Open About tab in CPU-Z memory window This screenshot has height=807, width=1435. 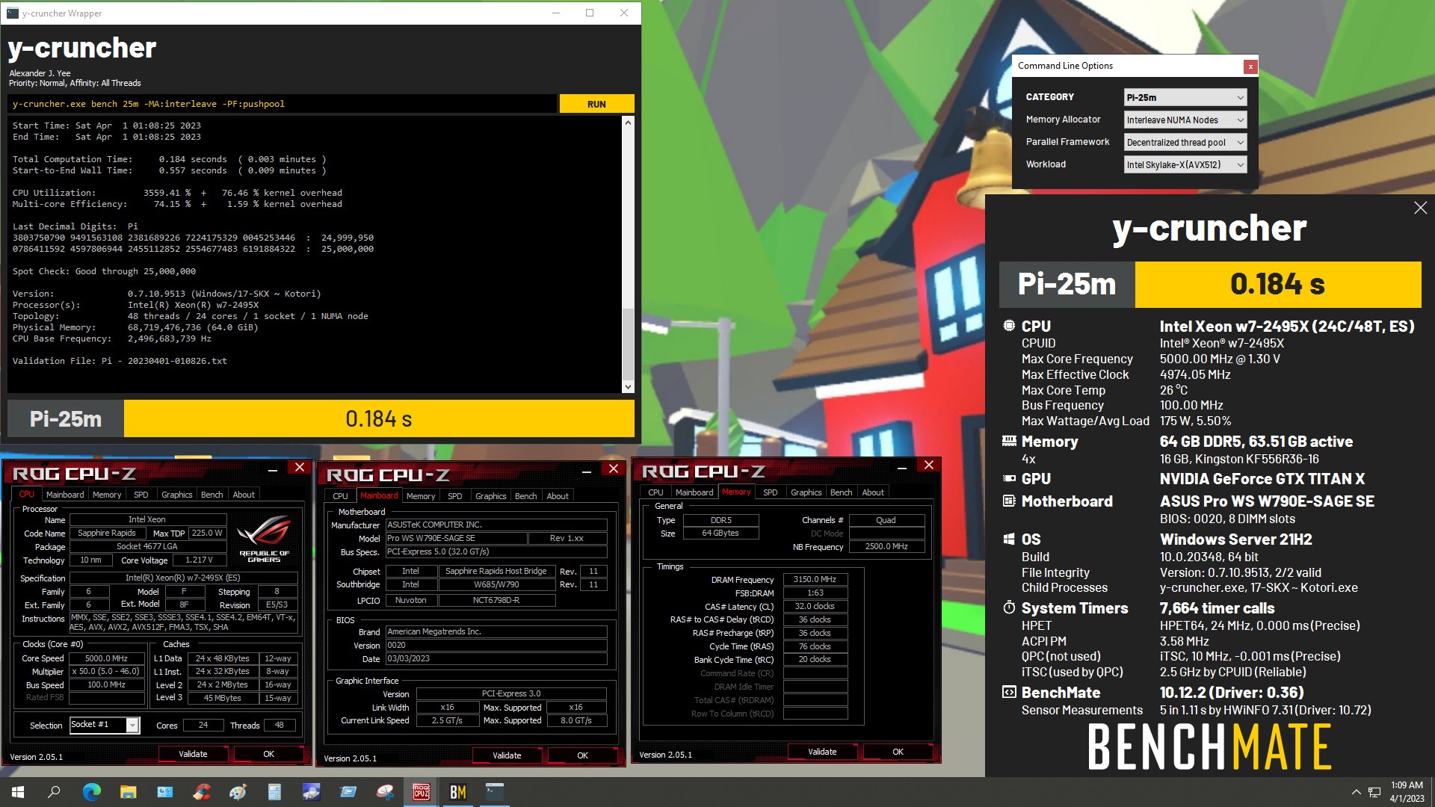(x=873, y=492)
